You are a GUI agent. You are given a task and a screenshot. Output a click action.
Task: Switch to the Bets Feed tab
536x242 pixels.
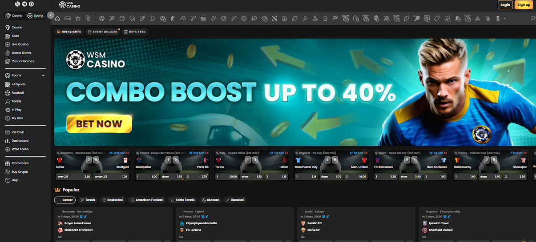tap(135, 32)
